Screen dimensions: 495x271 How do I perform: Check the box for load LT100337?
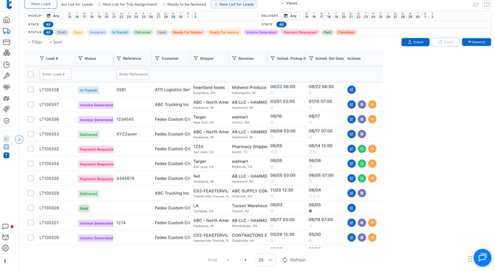pyautogui.click(x=30, y=104)
